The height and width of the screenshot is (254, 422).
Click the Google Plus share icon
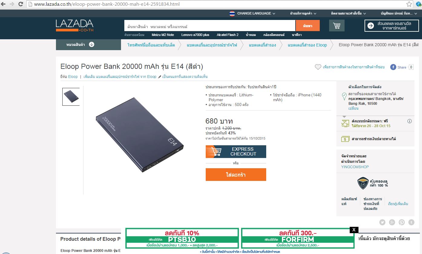tap(392, 222)
